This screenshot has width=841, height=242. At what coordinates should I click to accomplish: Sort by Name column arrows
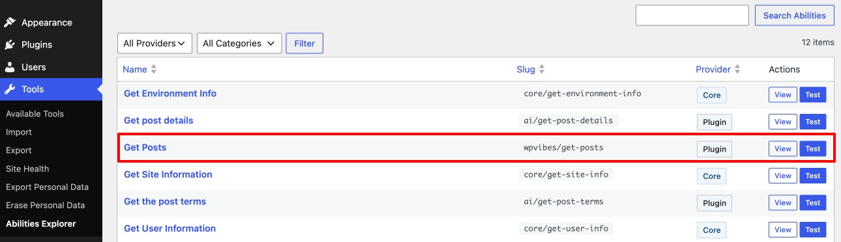(154, 70)
